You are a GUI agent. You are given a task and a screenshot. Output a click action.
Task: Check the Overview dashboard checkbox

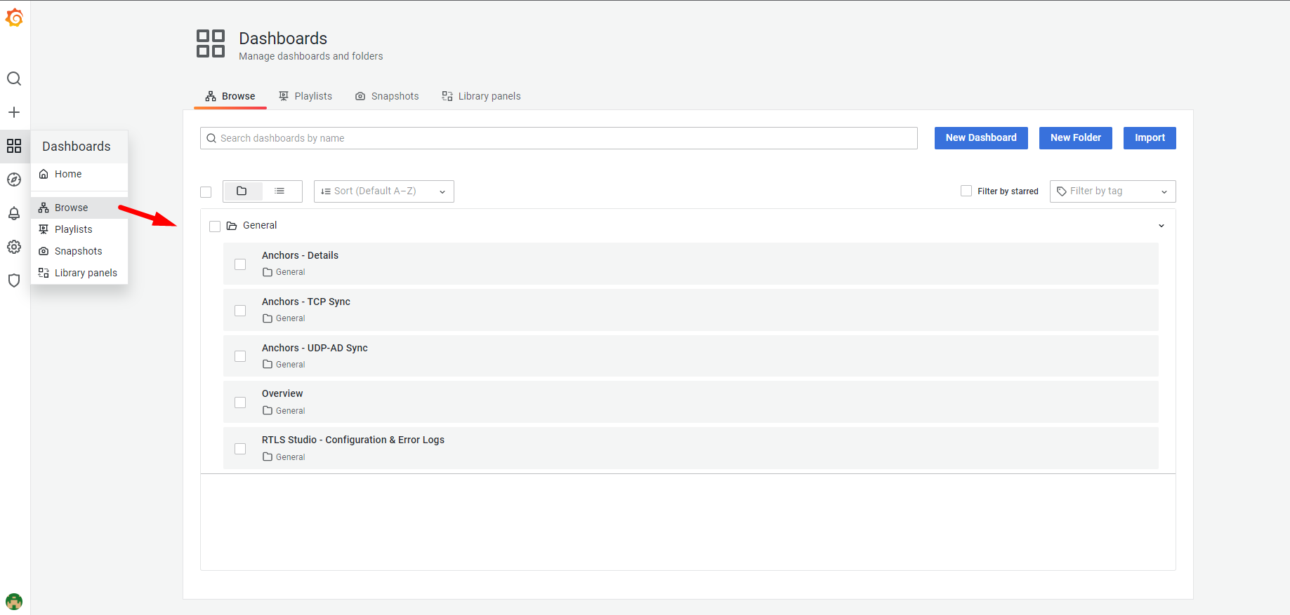240,403
